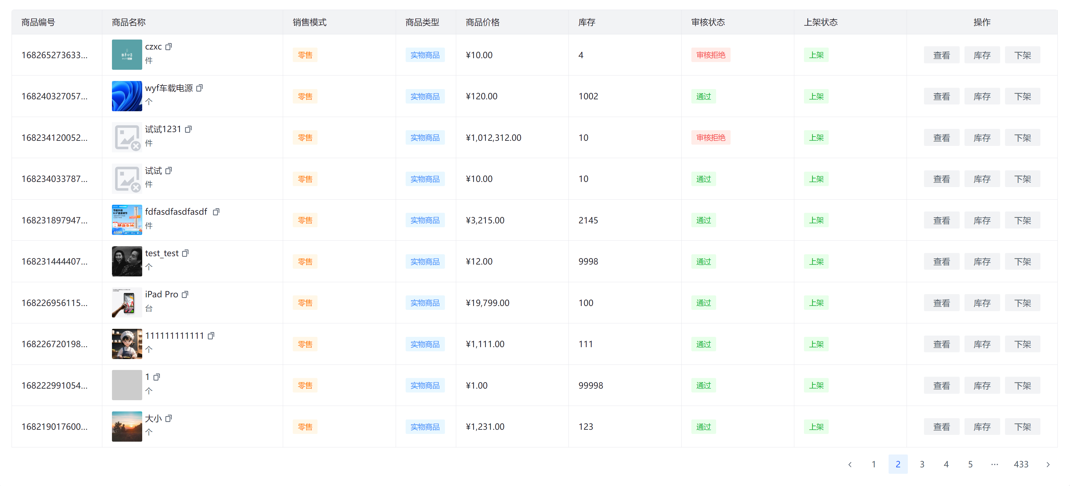Copy the name 试试1231
The image size is (1070, 486).
(188, 130)
